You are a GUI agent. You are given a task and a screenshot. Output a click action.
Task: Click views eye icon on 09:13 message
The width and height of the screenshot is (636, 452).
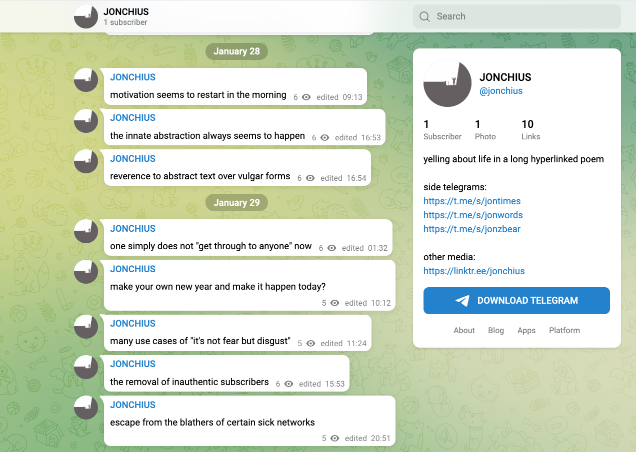(306, 97)
